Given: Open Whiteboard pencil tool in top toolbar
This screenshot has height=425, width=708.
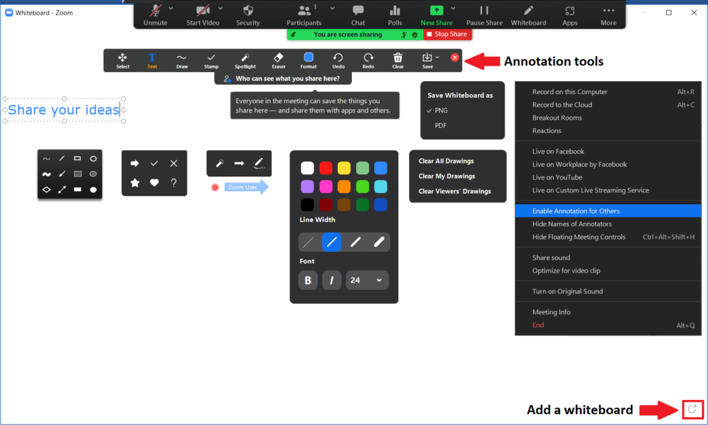Looking at the screenshot, I should [x=528, y=15].
